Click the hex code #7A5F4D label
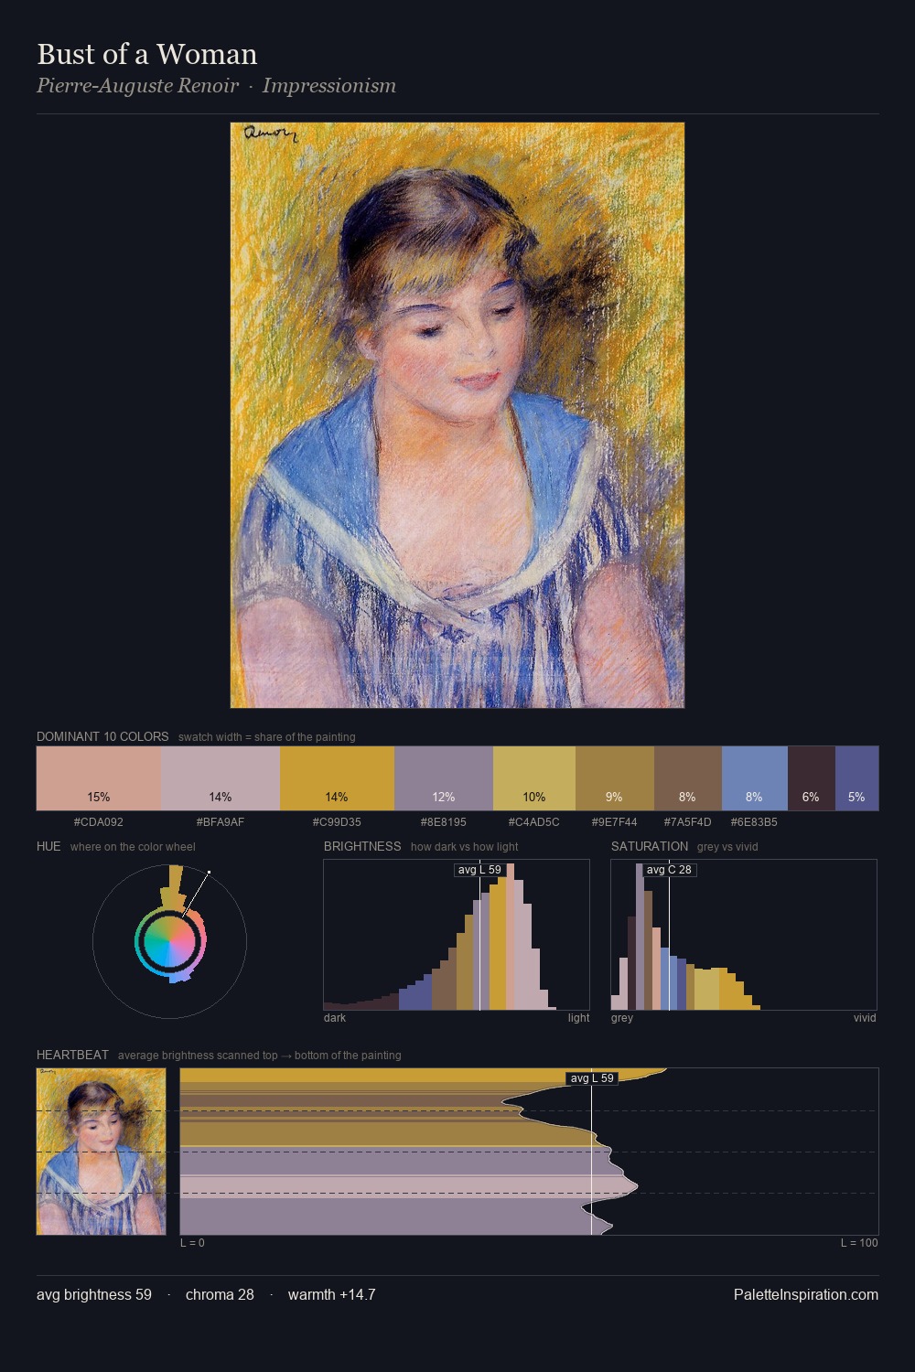 688,822
